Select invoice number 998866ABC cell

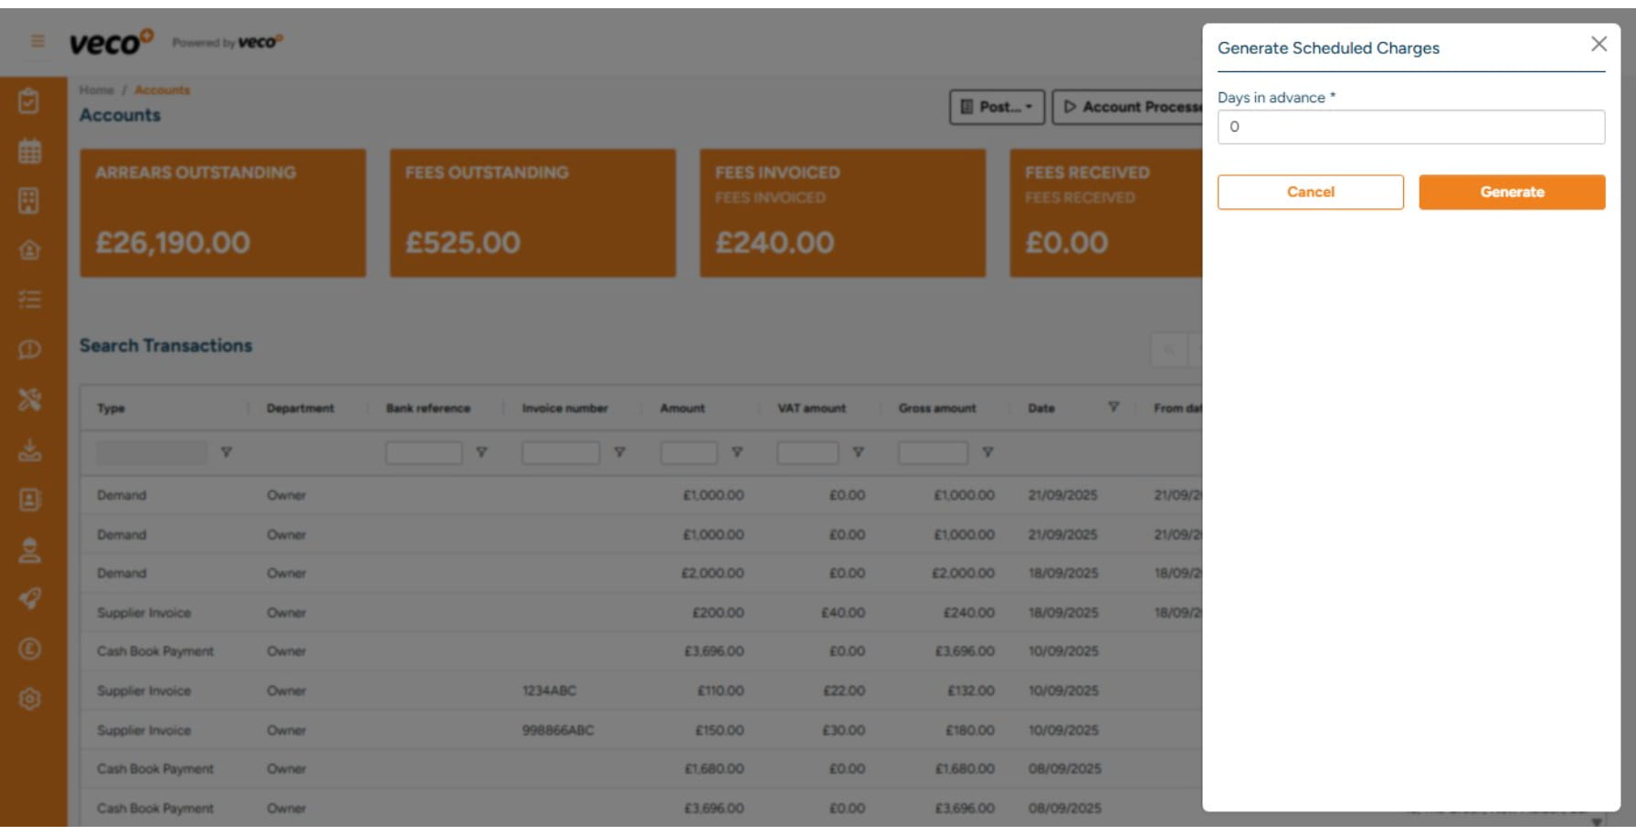pos(558,730)
